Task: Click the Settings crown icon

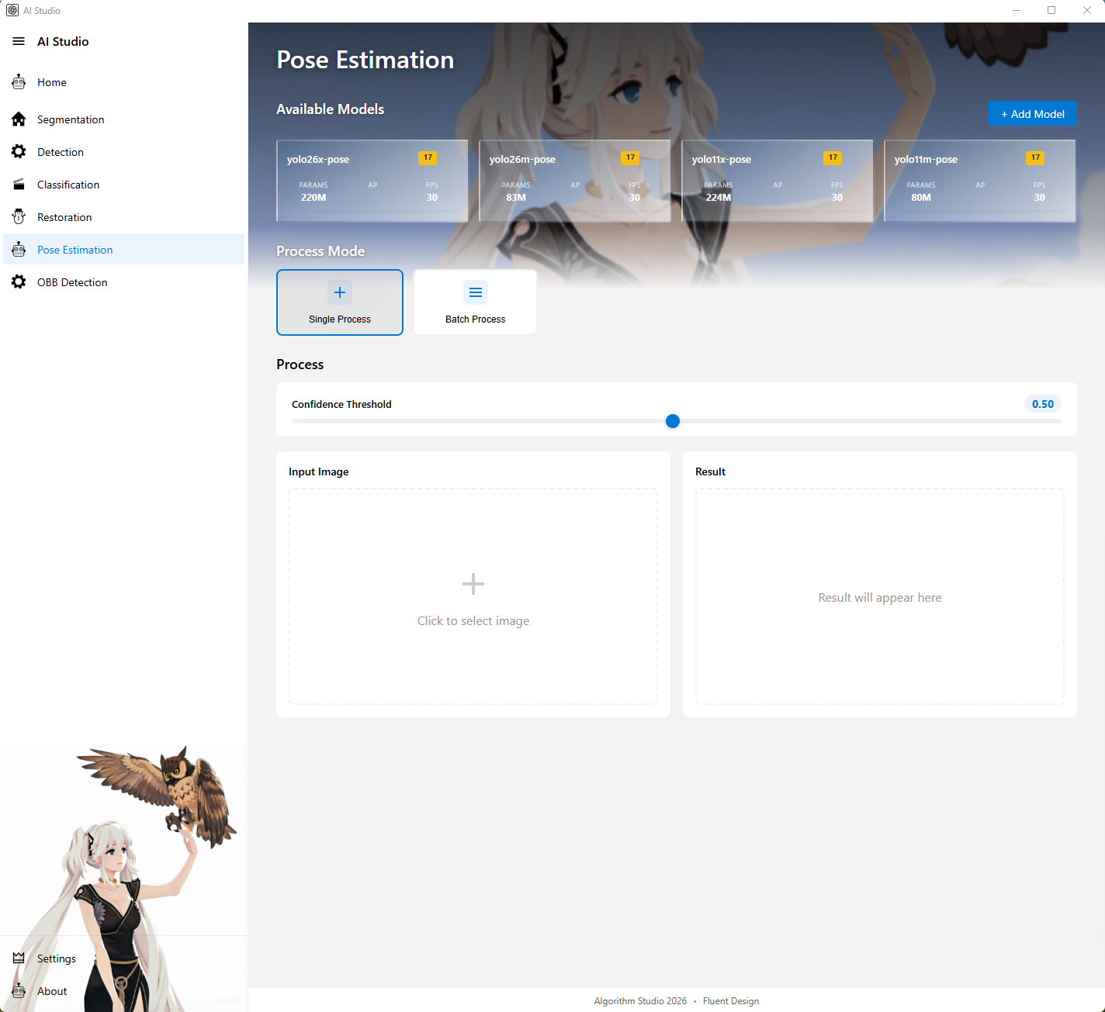Action: point(19,958)
